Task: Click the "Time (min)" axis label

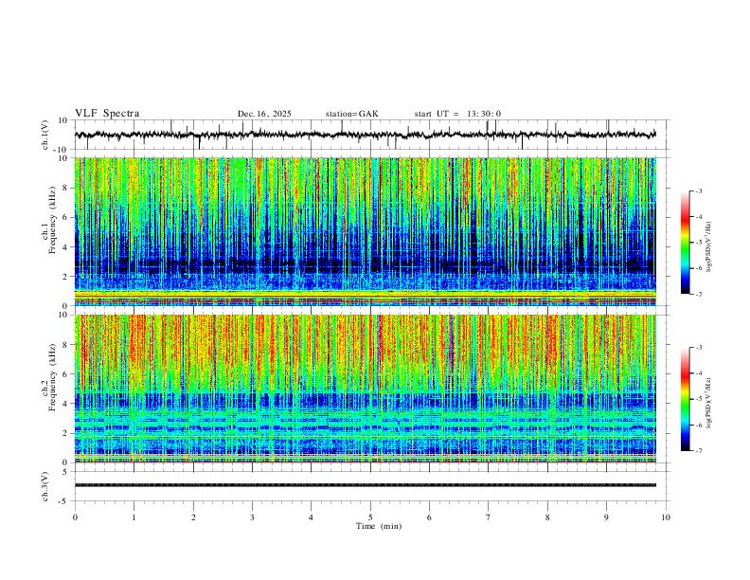Action: pos(379,526)
